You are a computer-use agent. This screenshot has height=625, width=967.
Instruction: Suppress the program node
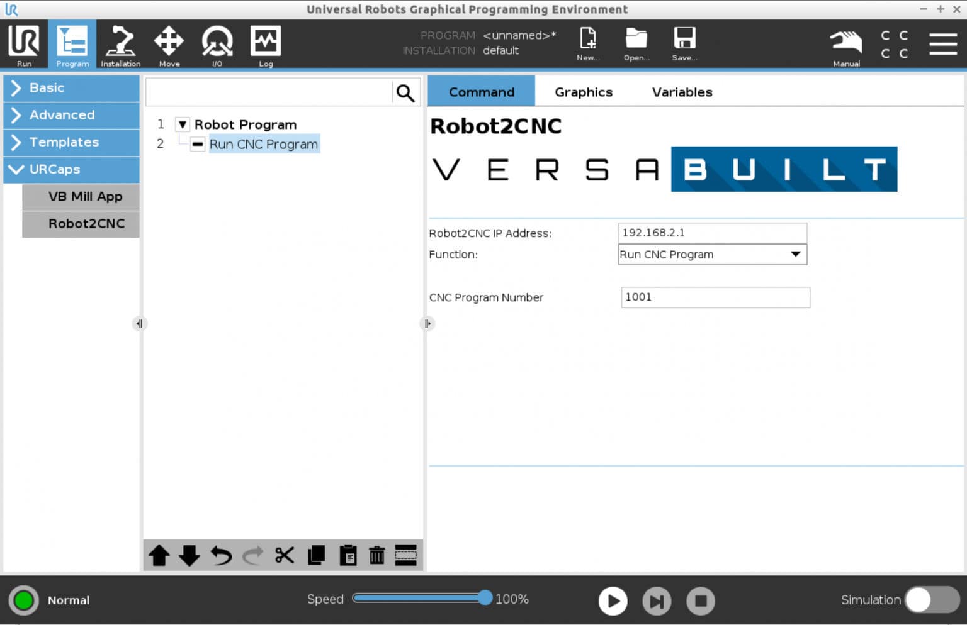pos(406,555)
